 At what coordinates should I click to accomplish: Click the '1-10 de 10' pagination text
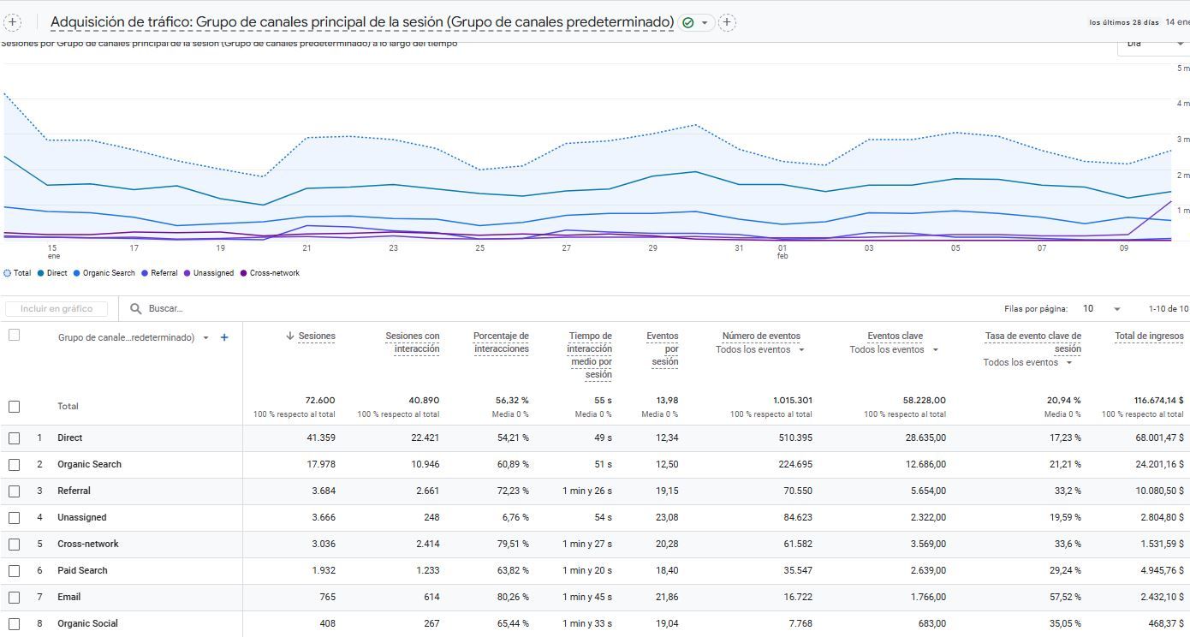pos(1169,308)
